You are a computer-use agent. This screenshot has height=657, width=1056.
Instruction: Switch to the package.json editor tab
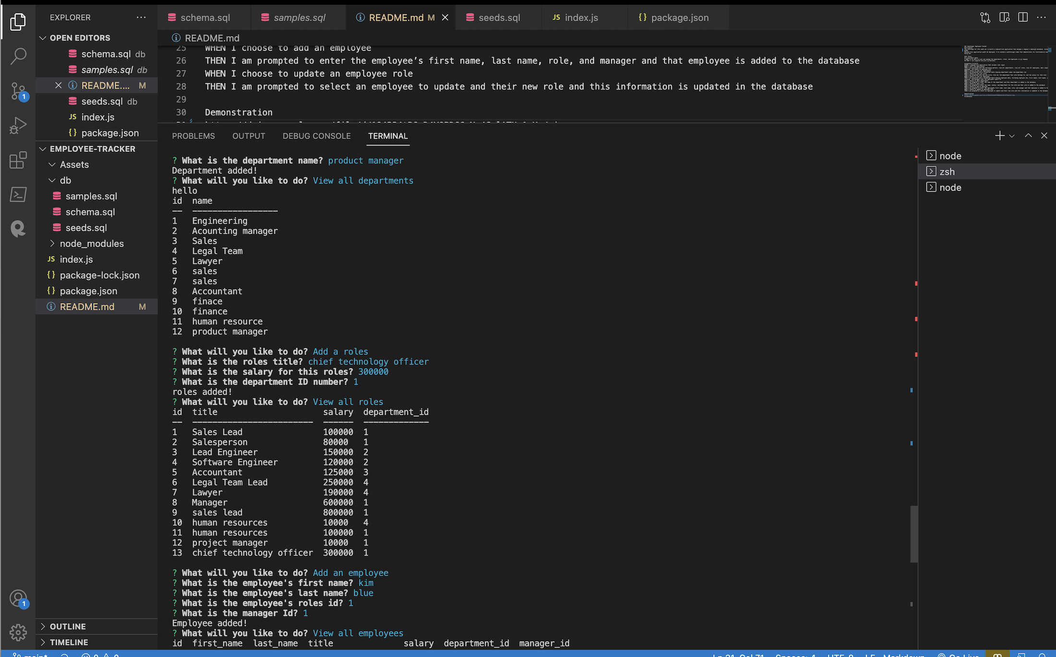(678, 18)
